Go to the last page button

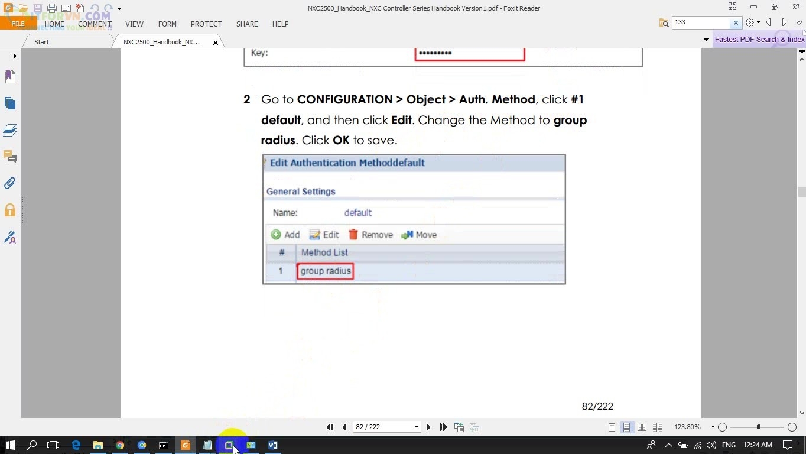[444, 427]
